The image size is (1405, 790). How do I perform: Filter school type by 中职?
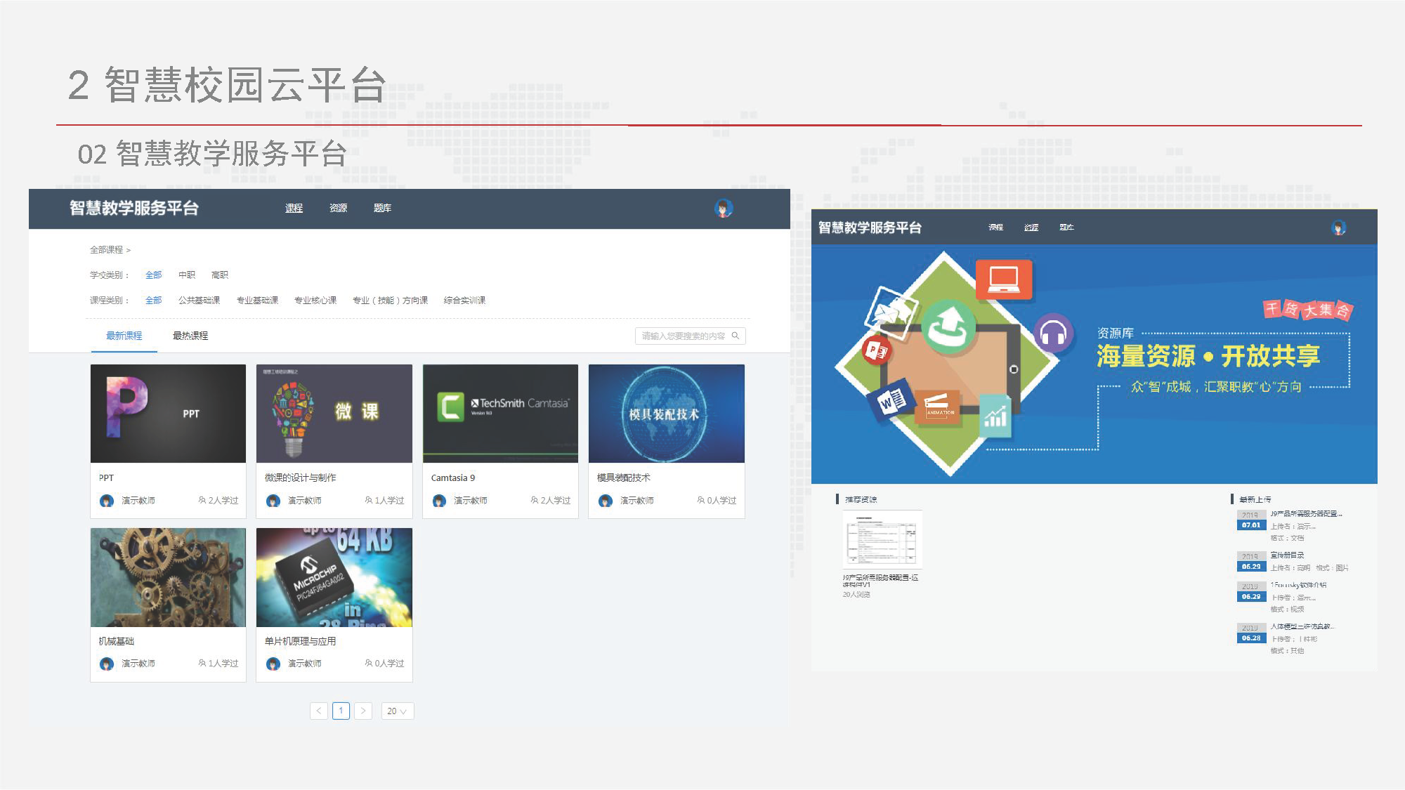[187, 275]
